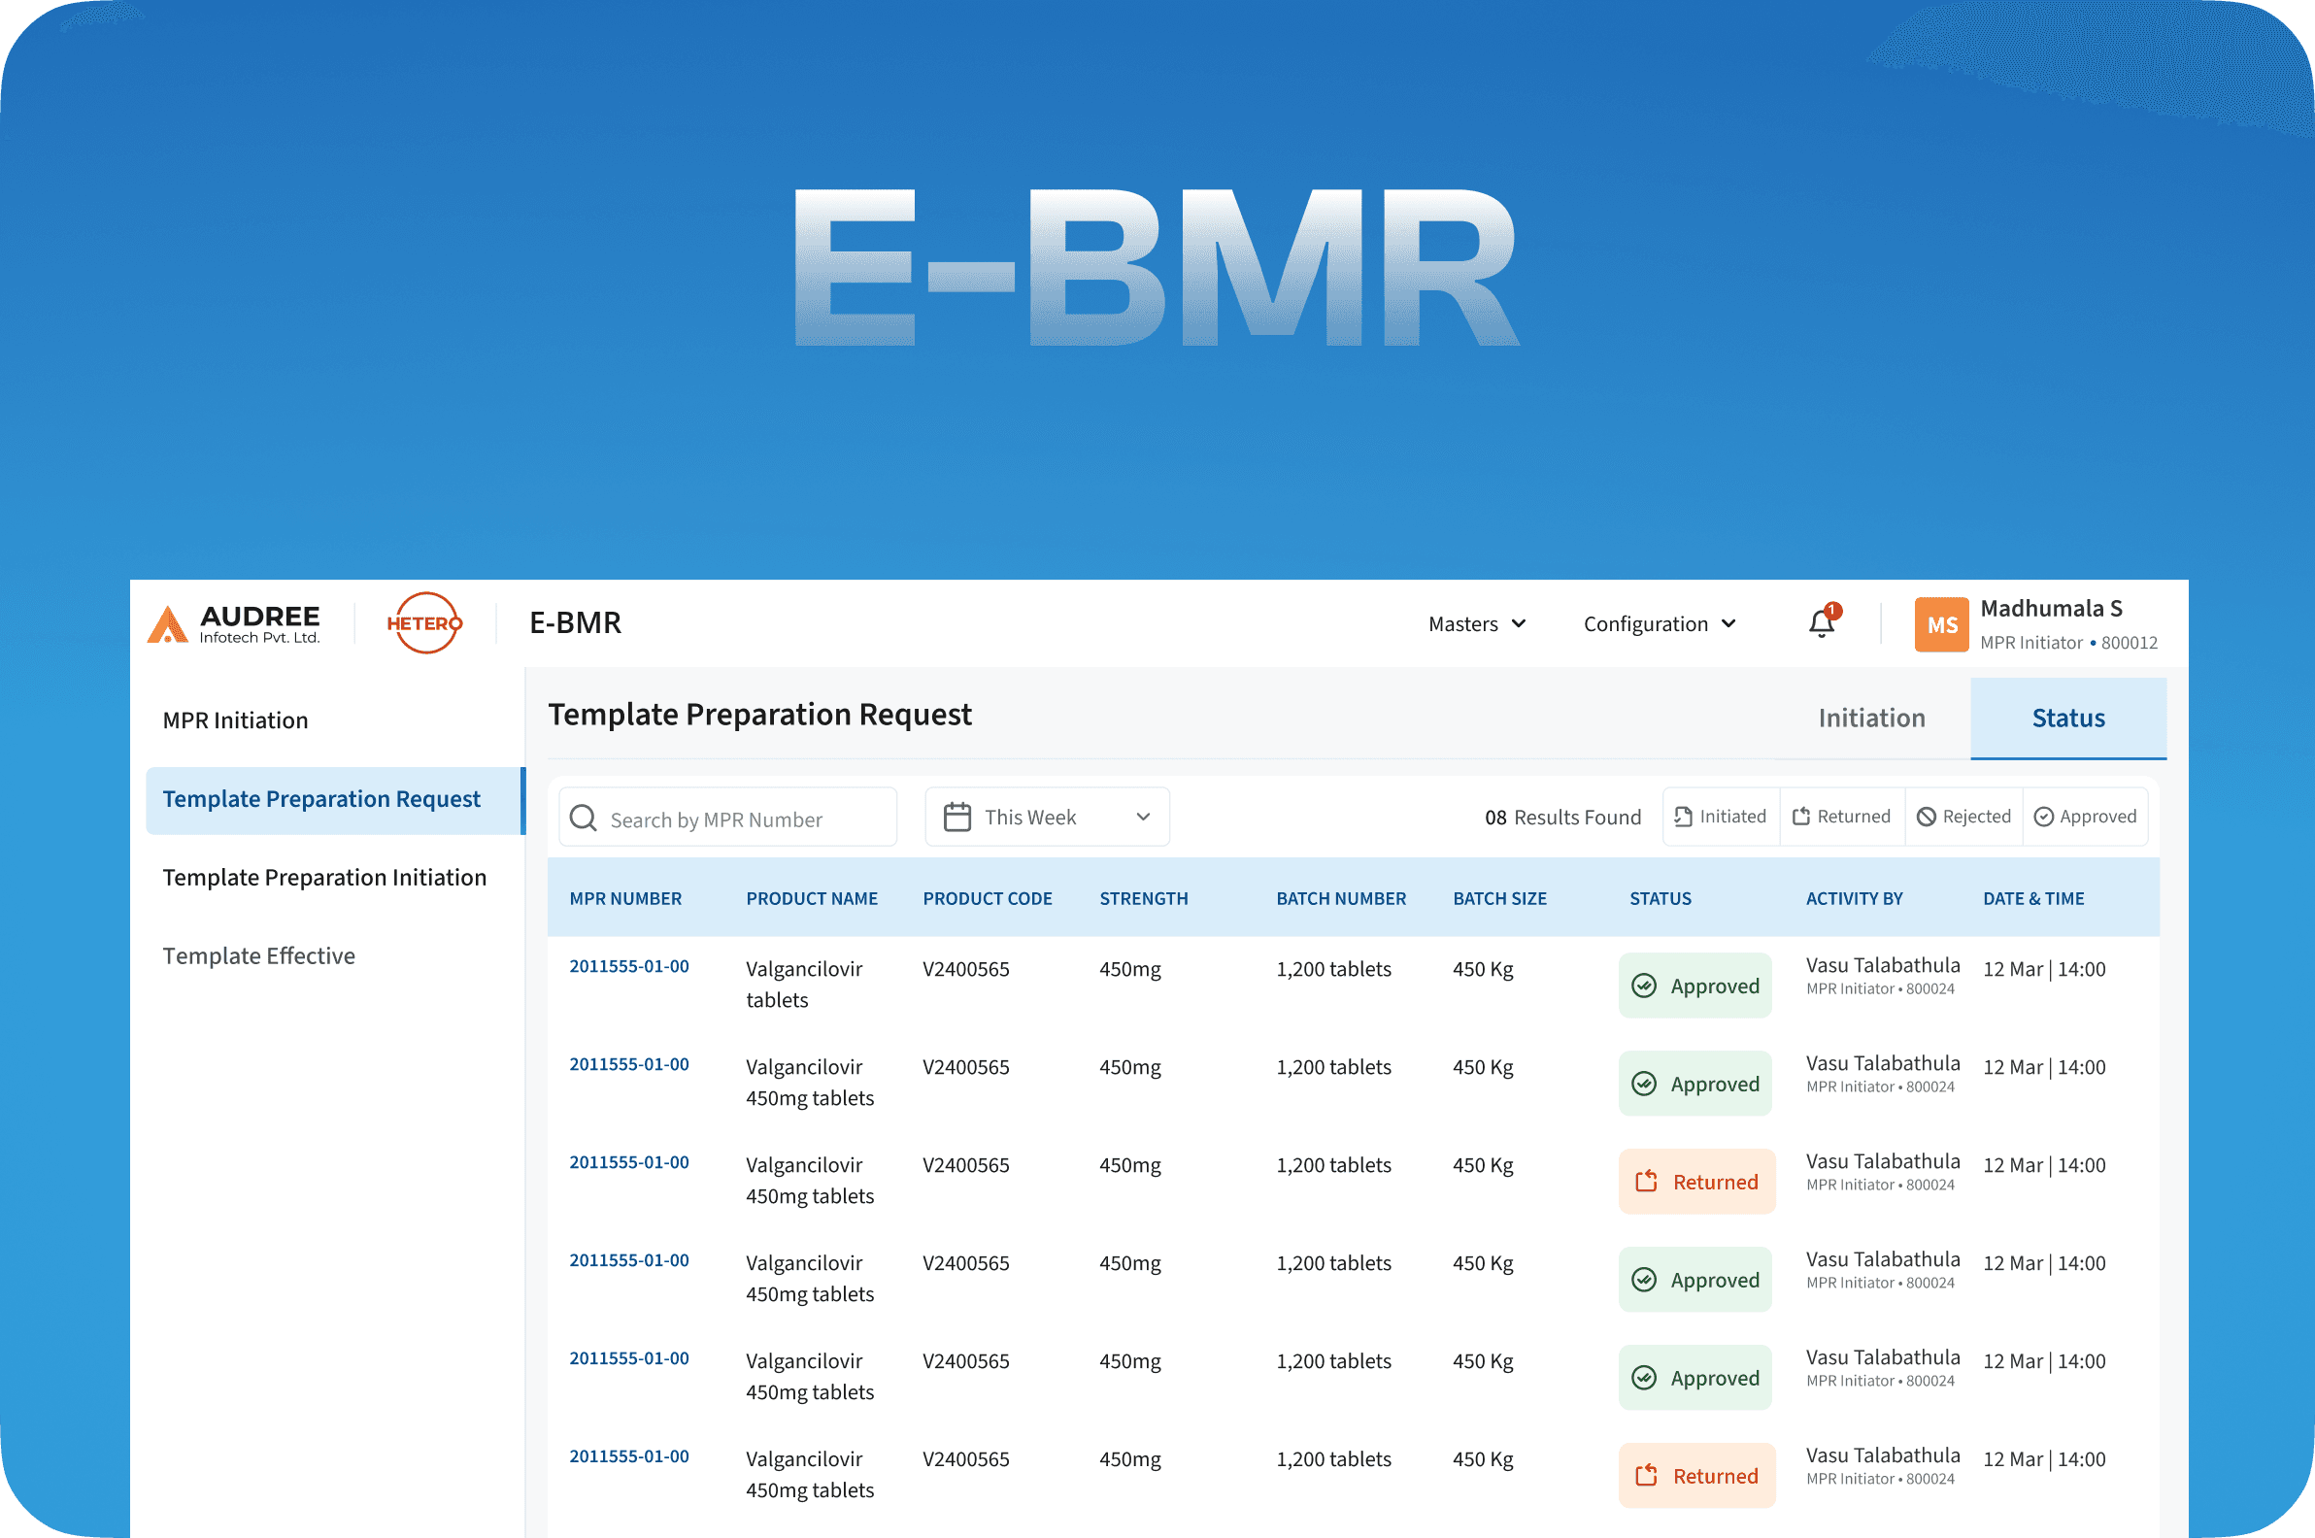Open the This Week date range dropdown
The image size is (2315, 1538).
coord(1048,818)
